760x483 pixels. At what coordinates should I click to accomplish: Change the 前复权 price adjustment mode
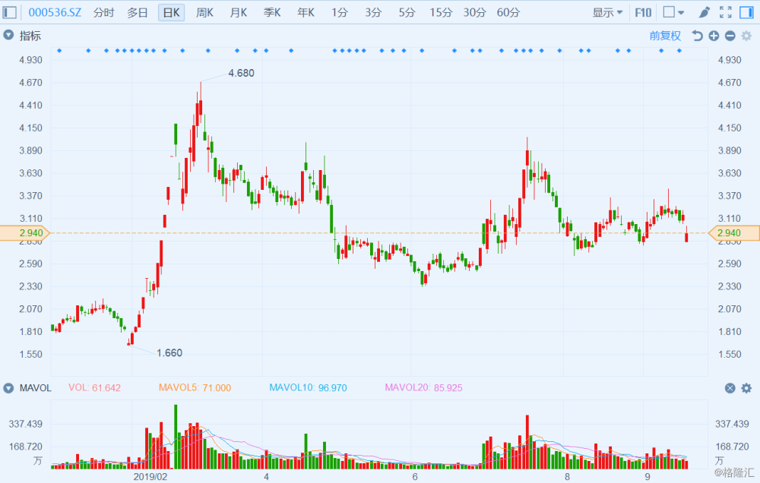665,36
